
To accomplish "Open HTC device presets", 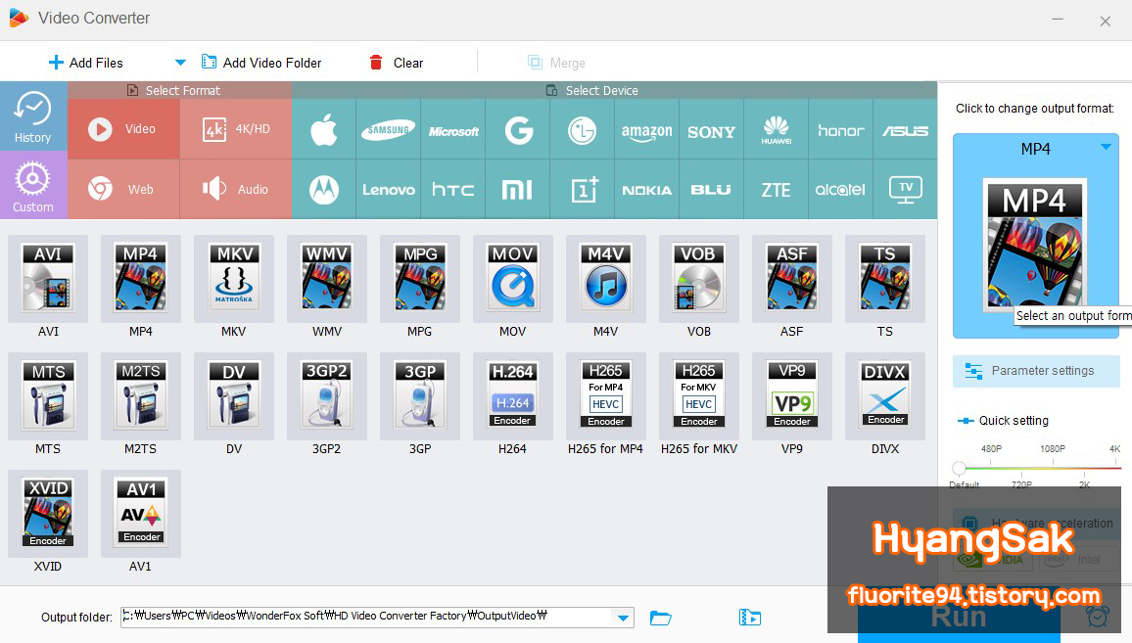I will [453, 190].
